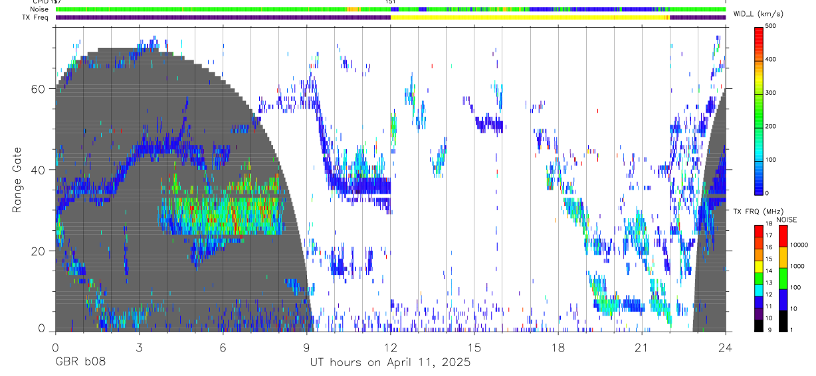Click the '21' tick label on the time axis
The width and height of the screenshot is (816, 376).
(x=641, y=347)
